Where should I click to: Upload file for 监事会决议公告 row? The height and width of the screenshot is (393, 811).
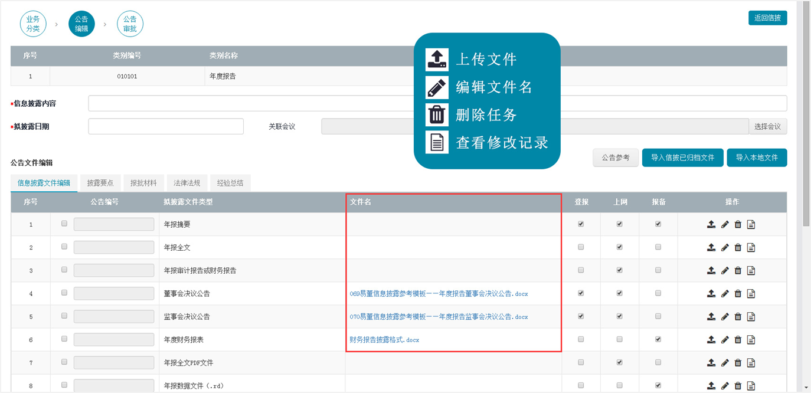click(711, 316)
